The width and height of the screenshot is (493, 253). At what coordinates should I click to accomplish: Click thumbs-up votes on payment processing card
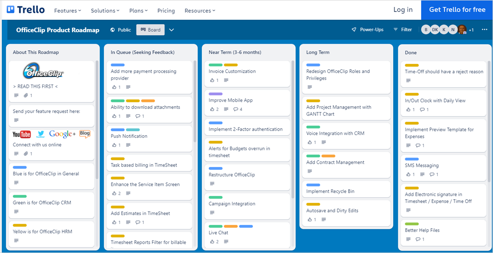click(x=116, y=87)
